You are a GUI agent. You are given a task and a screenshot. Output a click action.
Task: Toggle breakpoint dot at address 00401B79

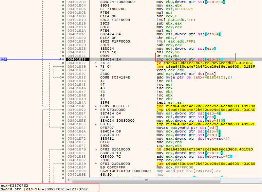click(63, 149)
